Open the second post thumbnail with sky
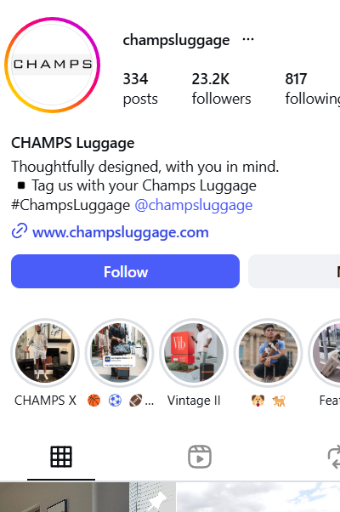 258,497
